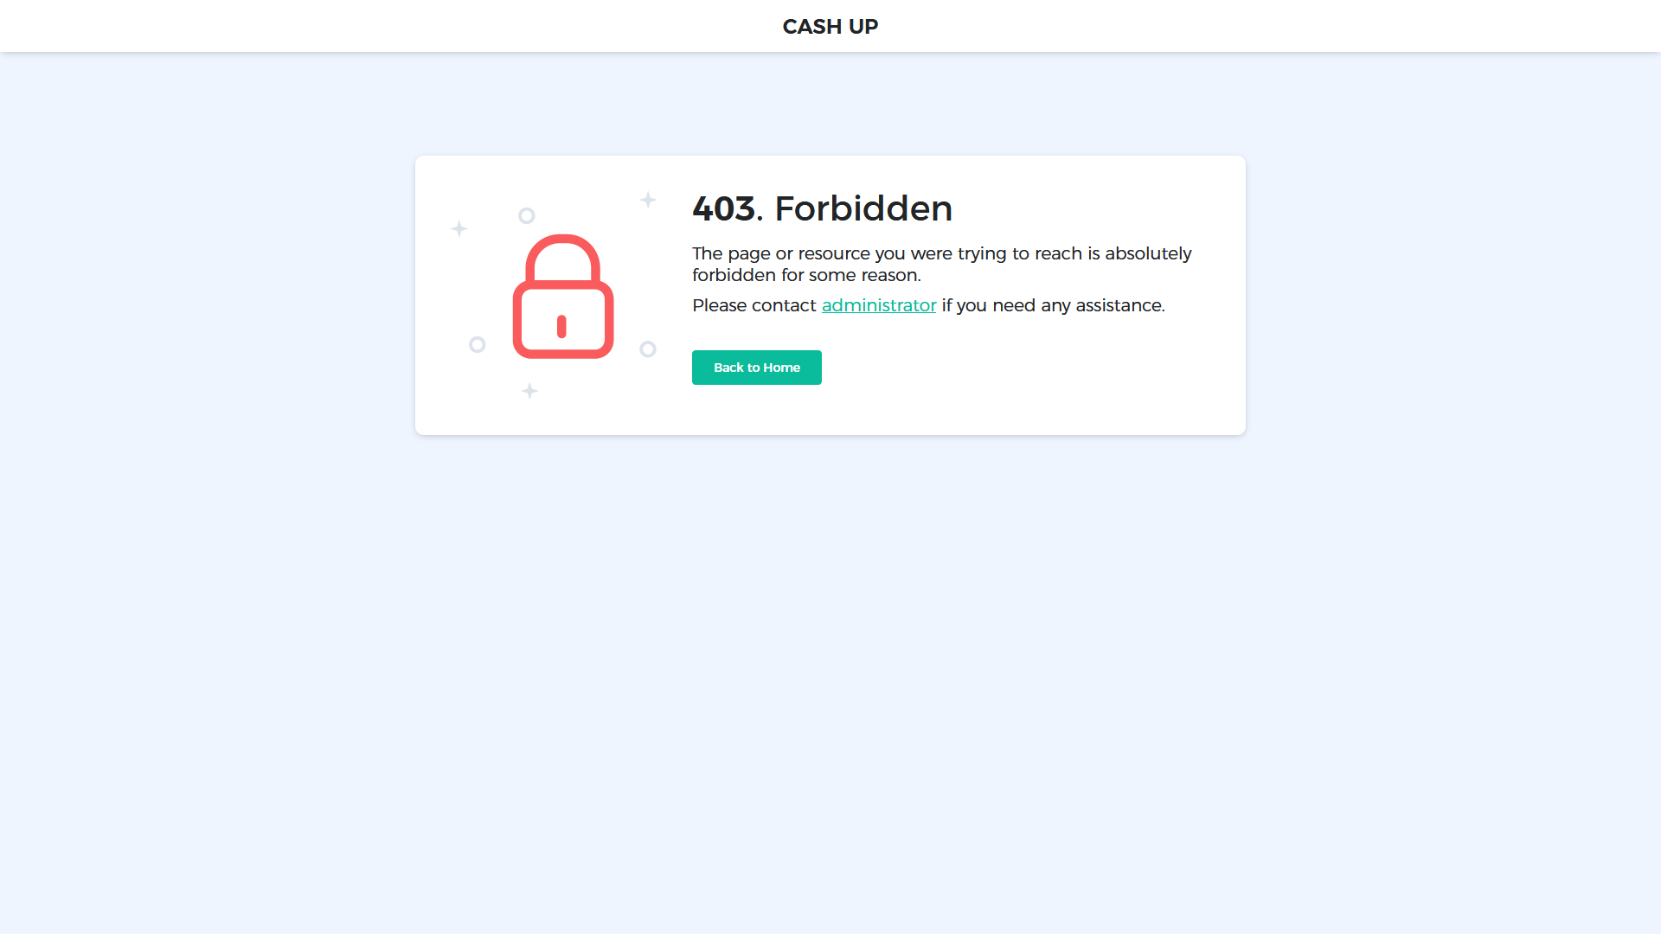Click the bold 403 error code

tap(724, 208)
